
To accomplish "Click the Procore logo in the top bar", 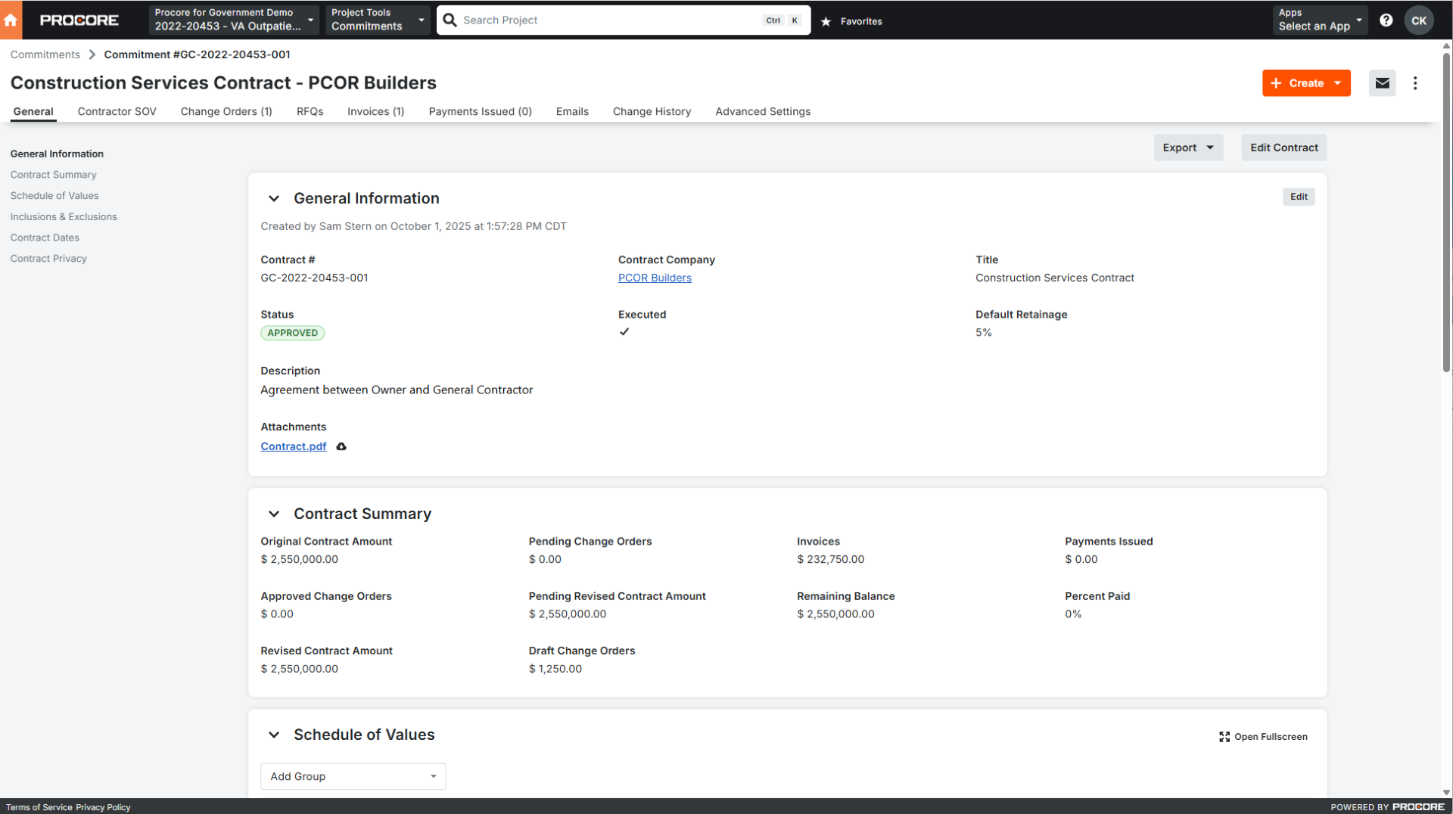I will pos(79,20).
